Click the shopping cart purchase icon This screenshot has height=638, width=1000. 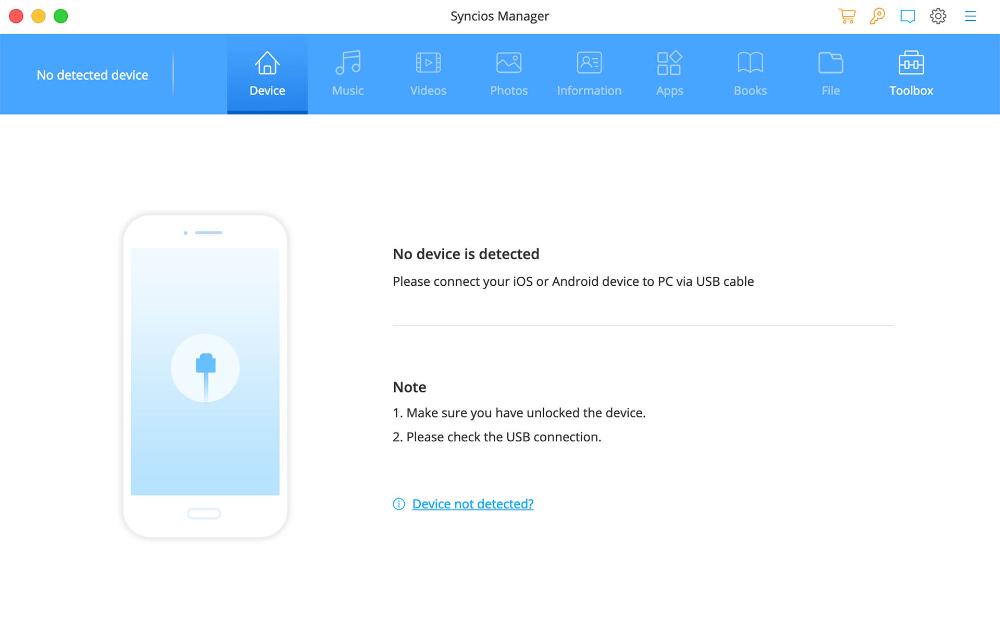click(847, 16)
